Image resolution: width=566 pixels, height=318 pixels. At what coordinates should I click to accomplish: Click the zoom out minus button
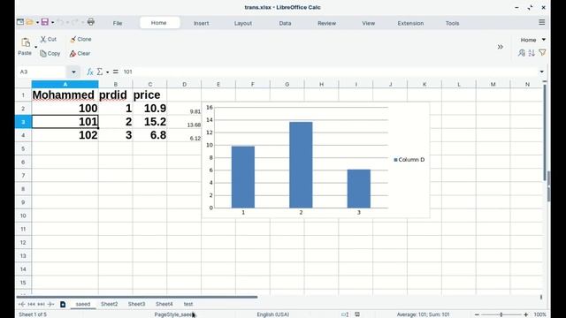(x=477, y=314)
